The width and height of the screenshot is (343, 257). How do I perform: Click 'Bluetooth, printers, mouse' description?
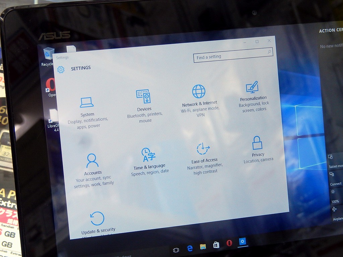click(x=145, y=117)
